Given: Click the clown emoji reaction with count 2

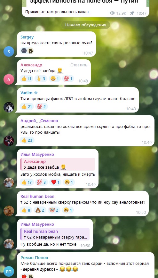Looking at the screenshot, I should (54, 210).
